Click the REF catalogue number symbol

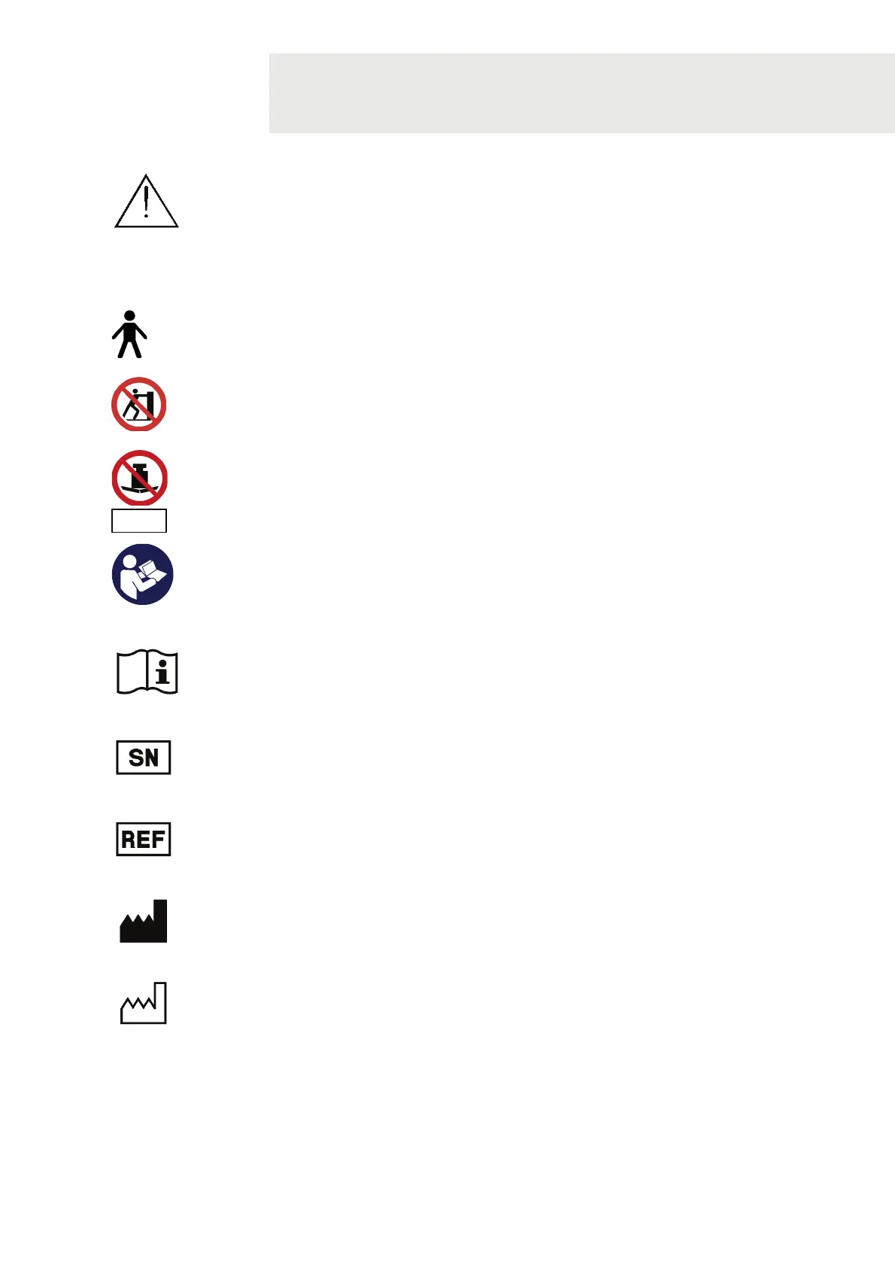[x=144, y=839]
